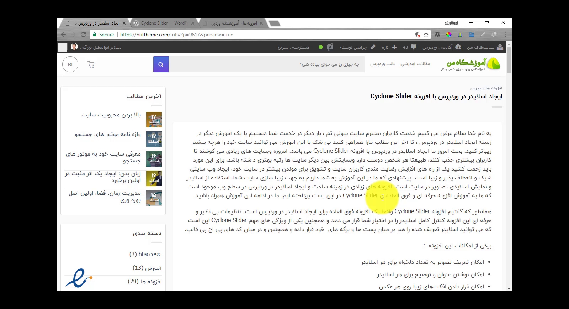
Task: Open Chrome's three-dot menu
Action: point(506,35)
